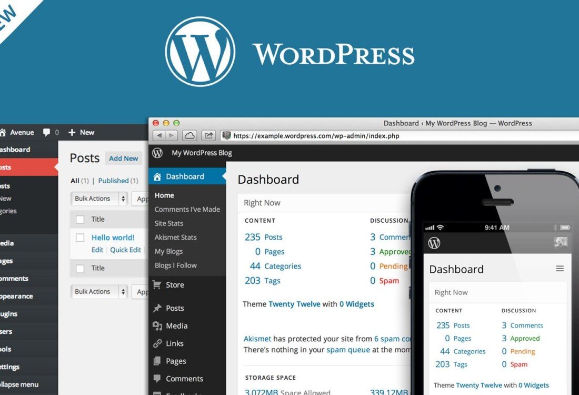Viewport: 579px width, 395px height.
Task: Click Edit under Hello world!
Action: (x=97, y=250)
